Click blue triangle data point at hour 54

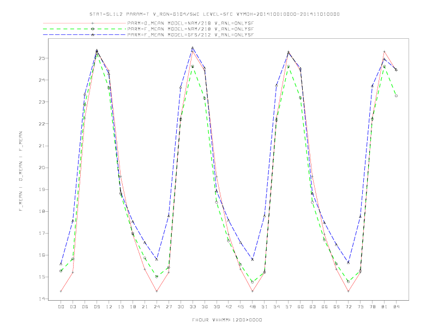point(277,86)
